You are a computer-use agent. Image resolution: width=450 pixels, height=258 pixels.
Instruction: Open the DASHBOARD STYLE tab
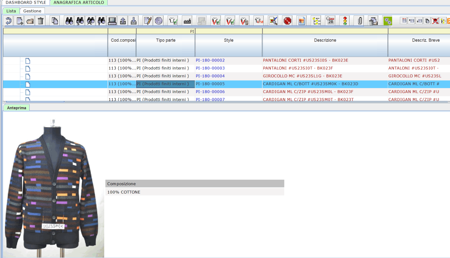[26, 2]
